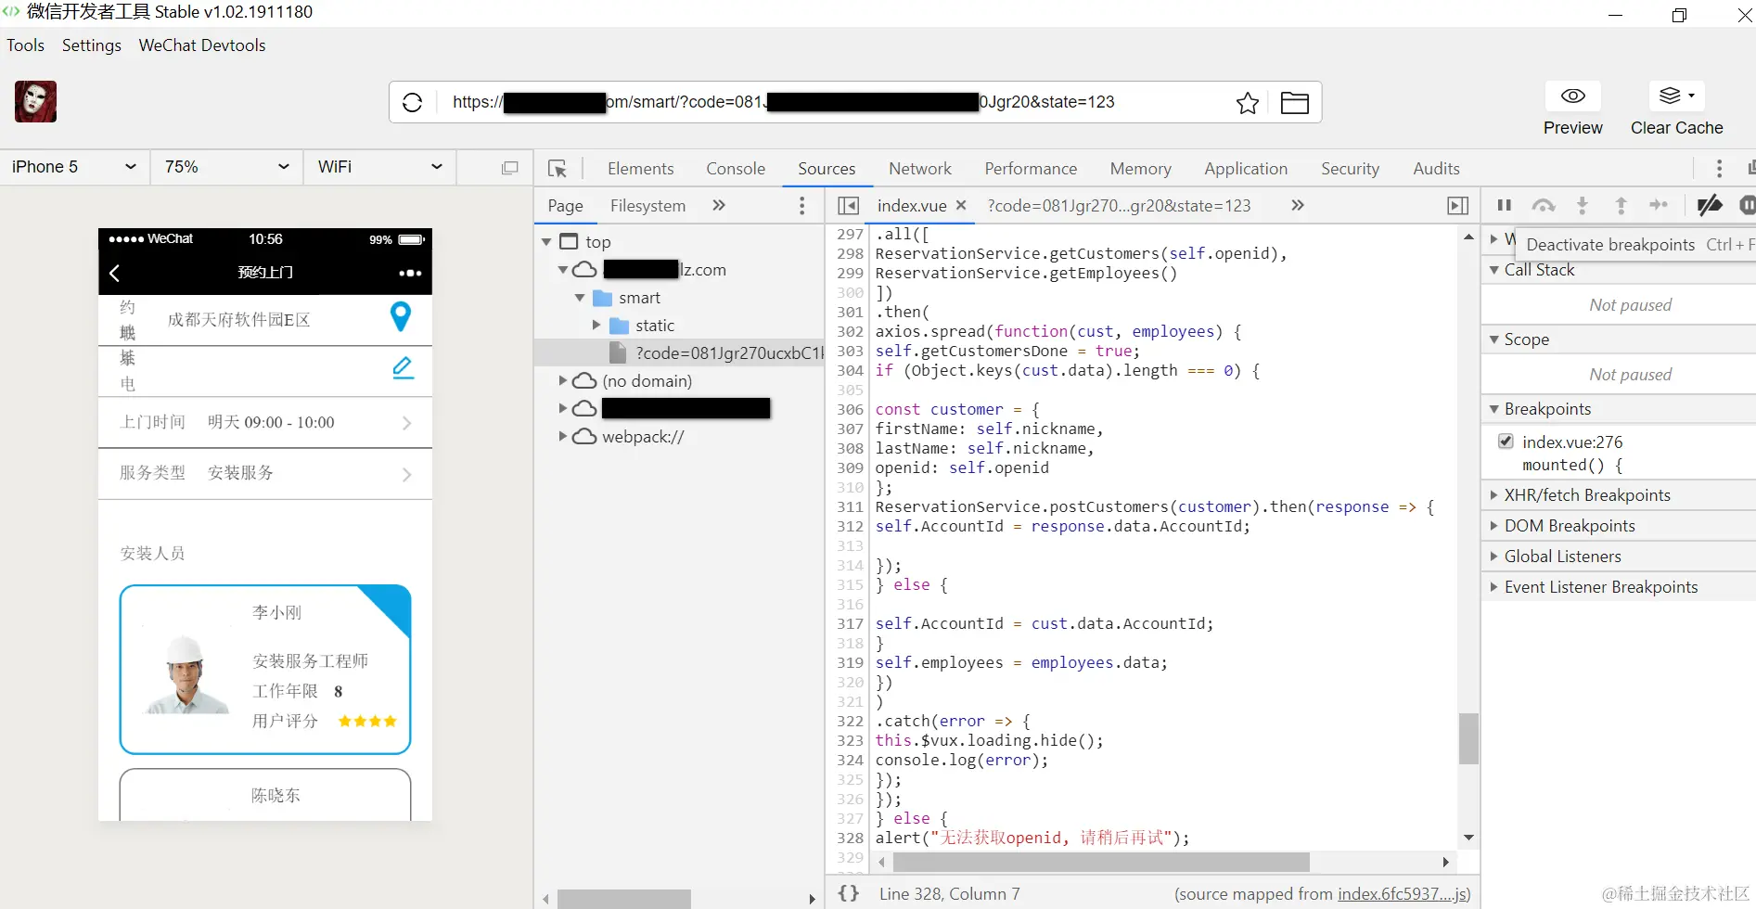The image size is (1756, 909).
Task: Activate the inspect element picker icon
Action: (x=558, y=169)
